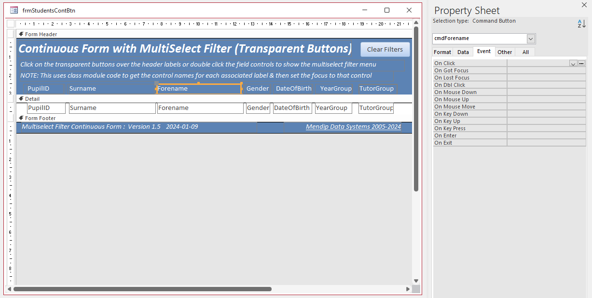
Task: Maximize the frmStudentsContBtn window
Action: tap(387, 10)
